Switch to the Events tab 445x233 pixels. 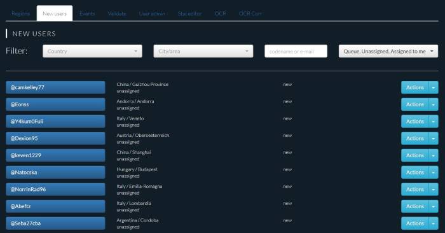[87, 13]
